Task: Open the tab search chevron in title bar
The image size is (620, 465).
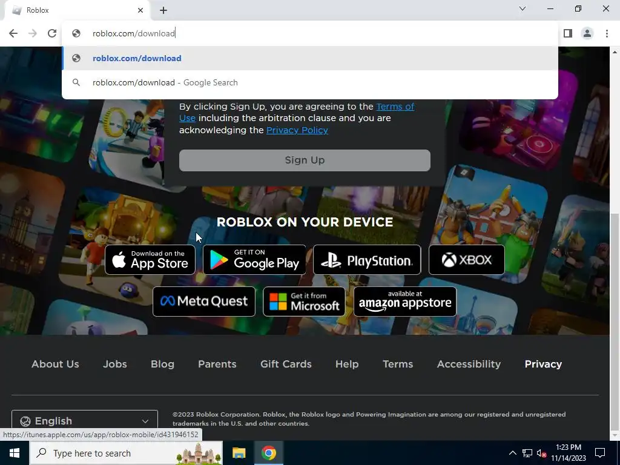Action: point(523,8)
